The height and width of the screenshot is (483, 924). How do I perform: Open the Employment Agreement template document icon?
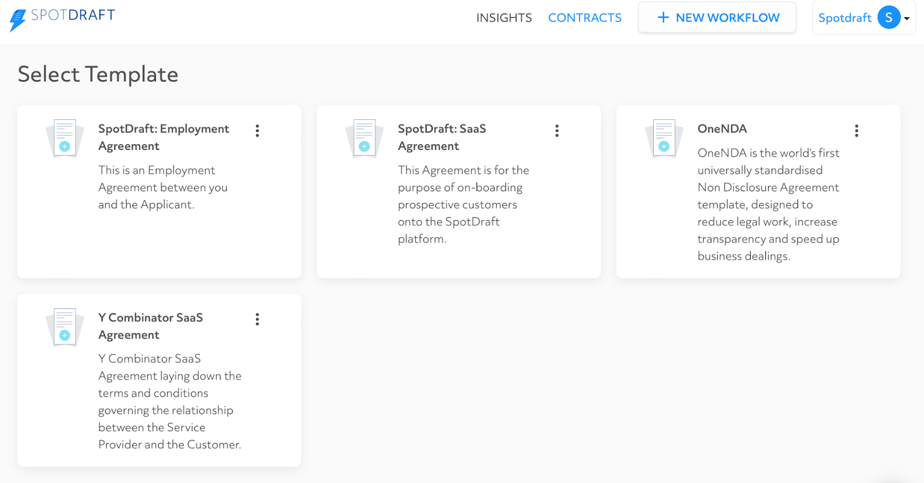coord(65,138)
